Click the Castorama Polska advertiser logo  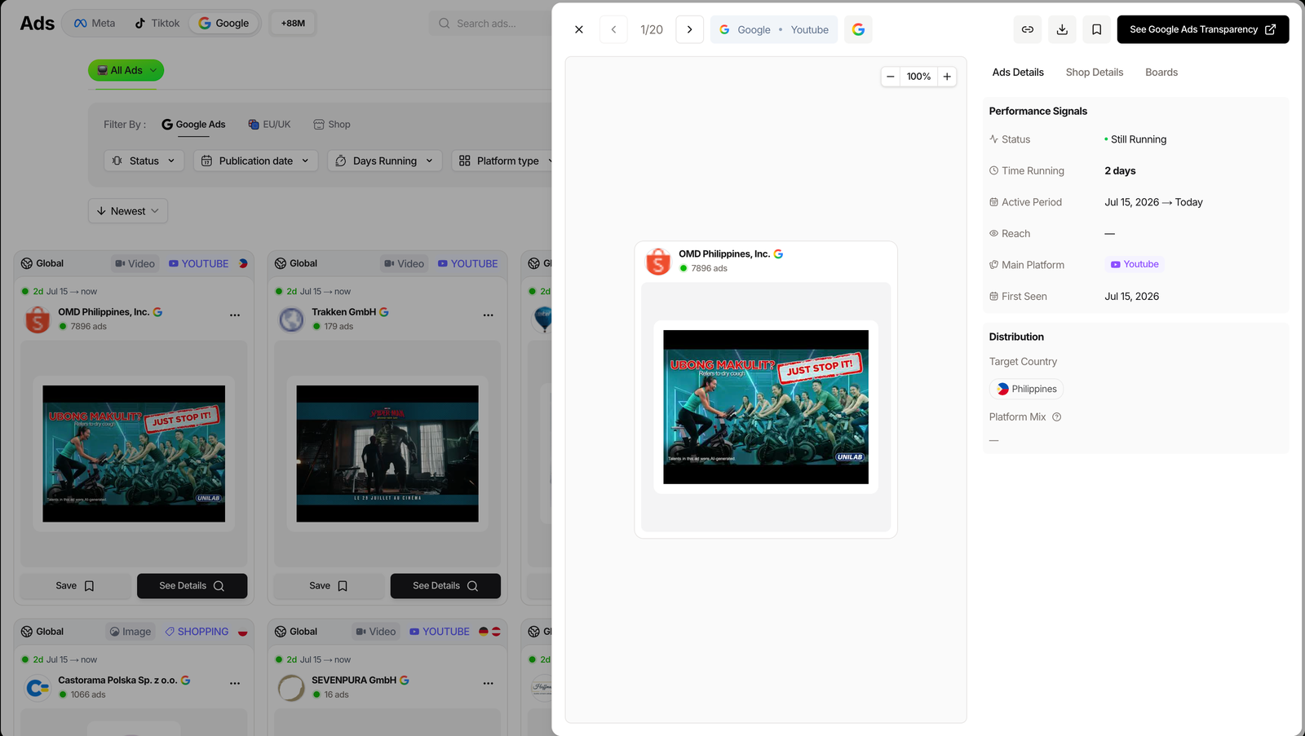[38, 688]
